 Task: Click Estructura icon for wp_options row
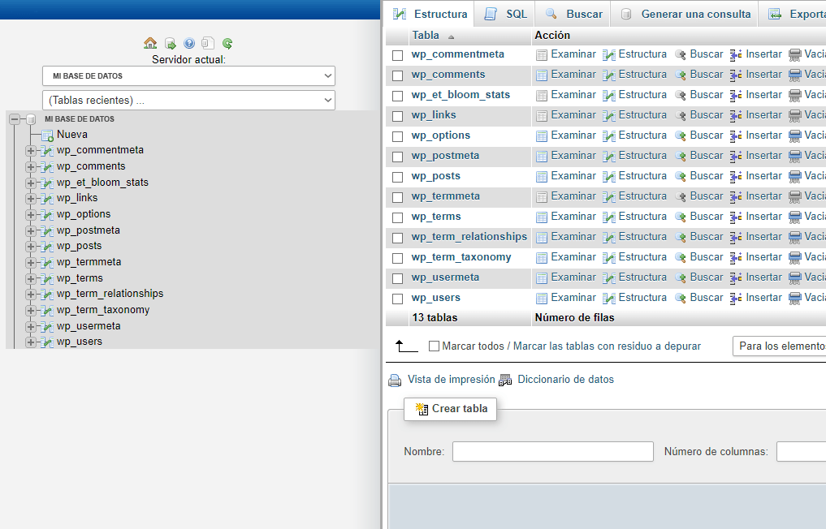(609, 136)
